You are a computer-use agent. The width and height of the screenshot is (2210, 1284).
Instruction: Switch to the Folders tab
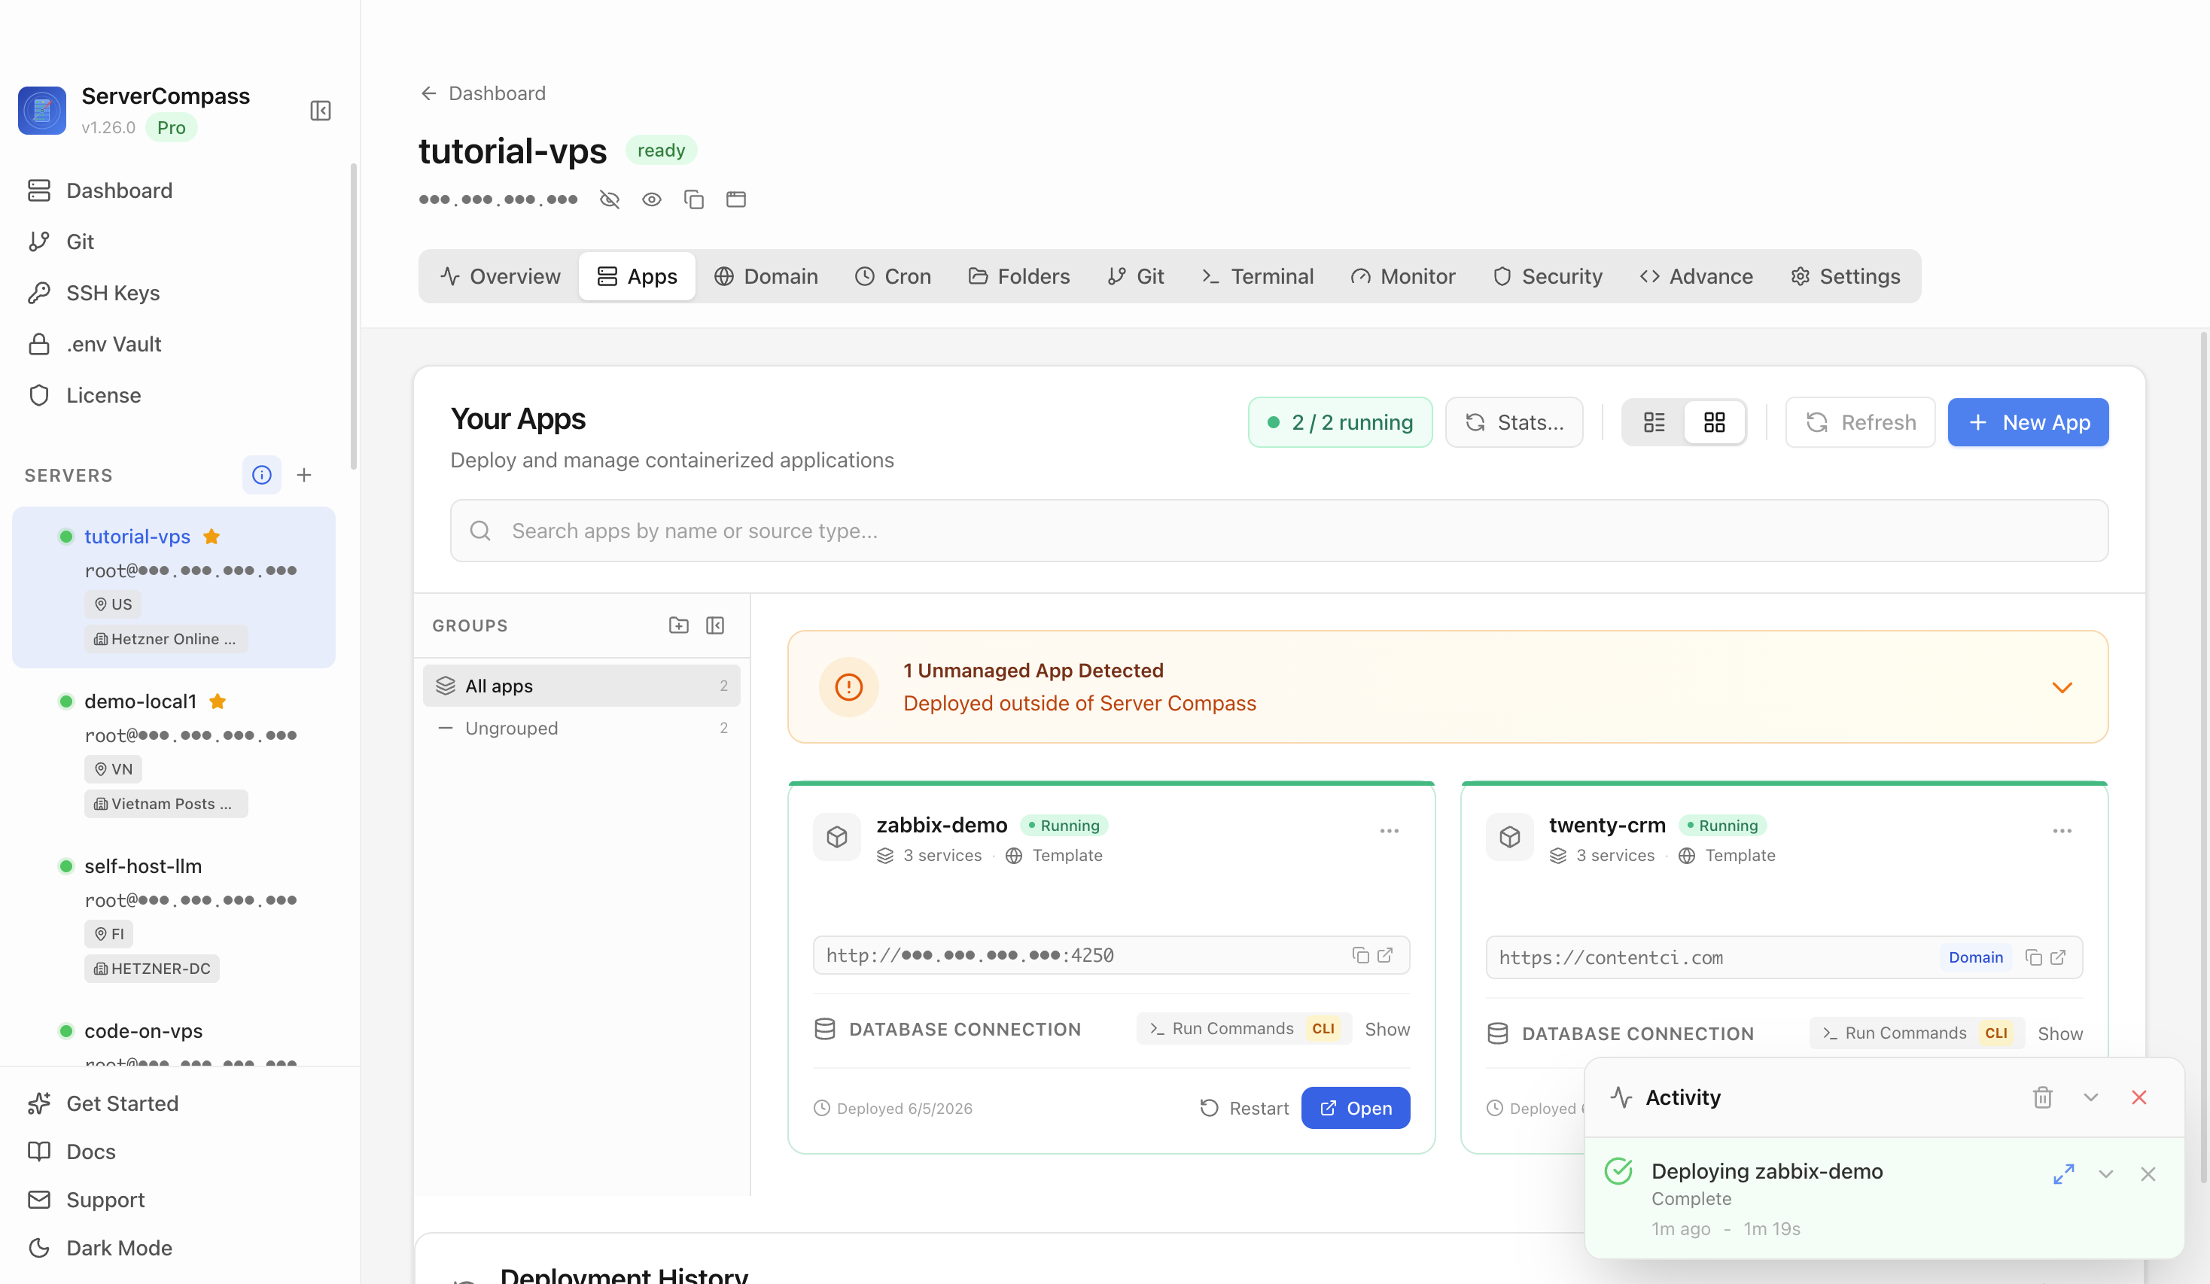1019,276
